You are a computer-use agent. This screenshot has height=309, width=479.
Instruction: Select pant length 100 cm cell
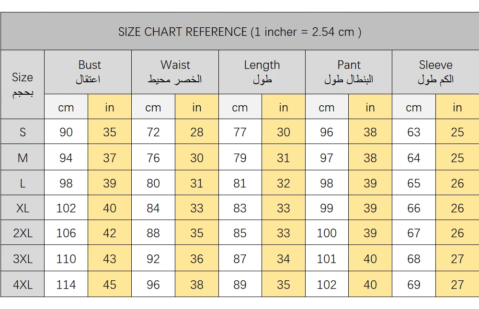pos(327,233)
